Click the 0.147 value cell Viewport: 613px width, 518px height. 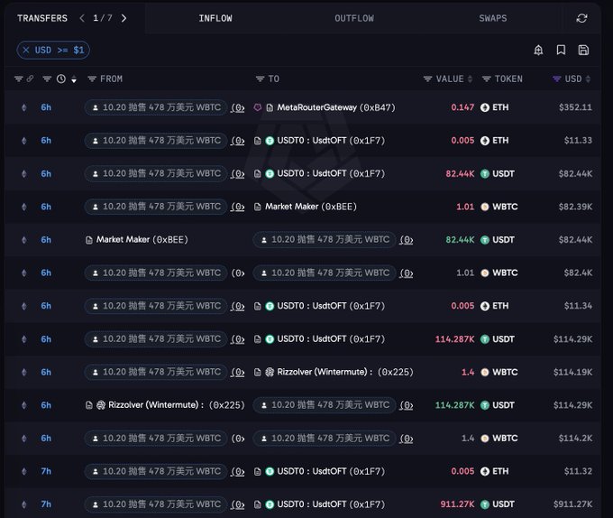462,107
